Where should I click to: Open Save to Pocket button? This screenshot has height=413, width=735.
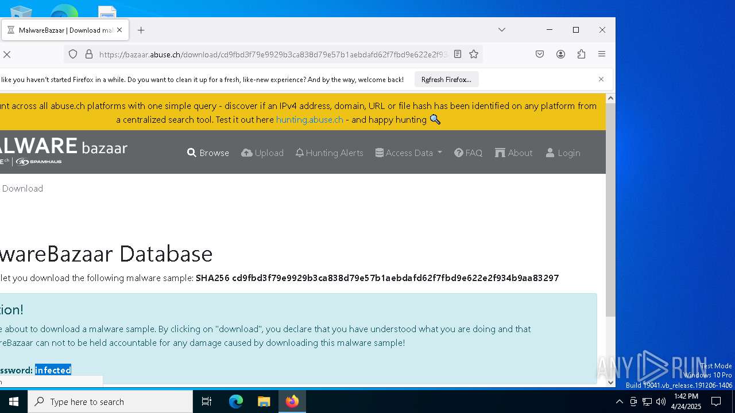540,54
